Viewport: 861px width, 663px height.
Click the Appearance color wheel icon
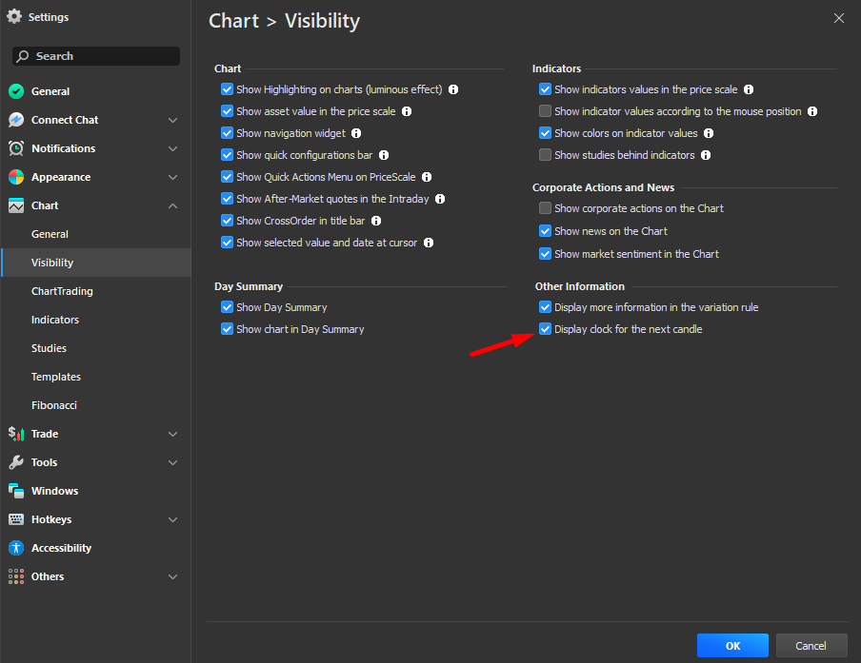pos(16,177)
